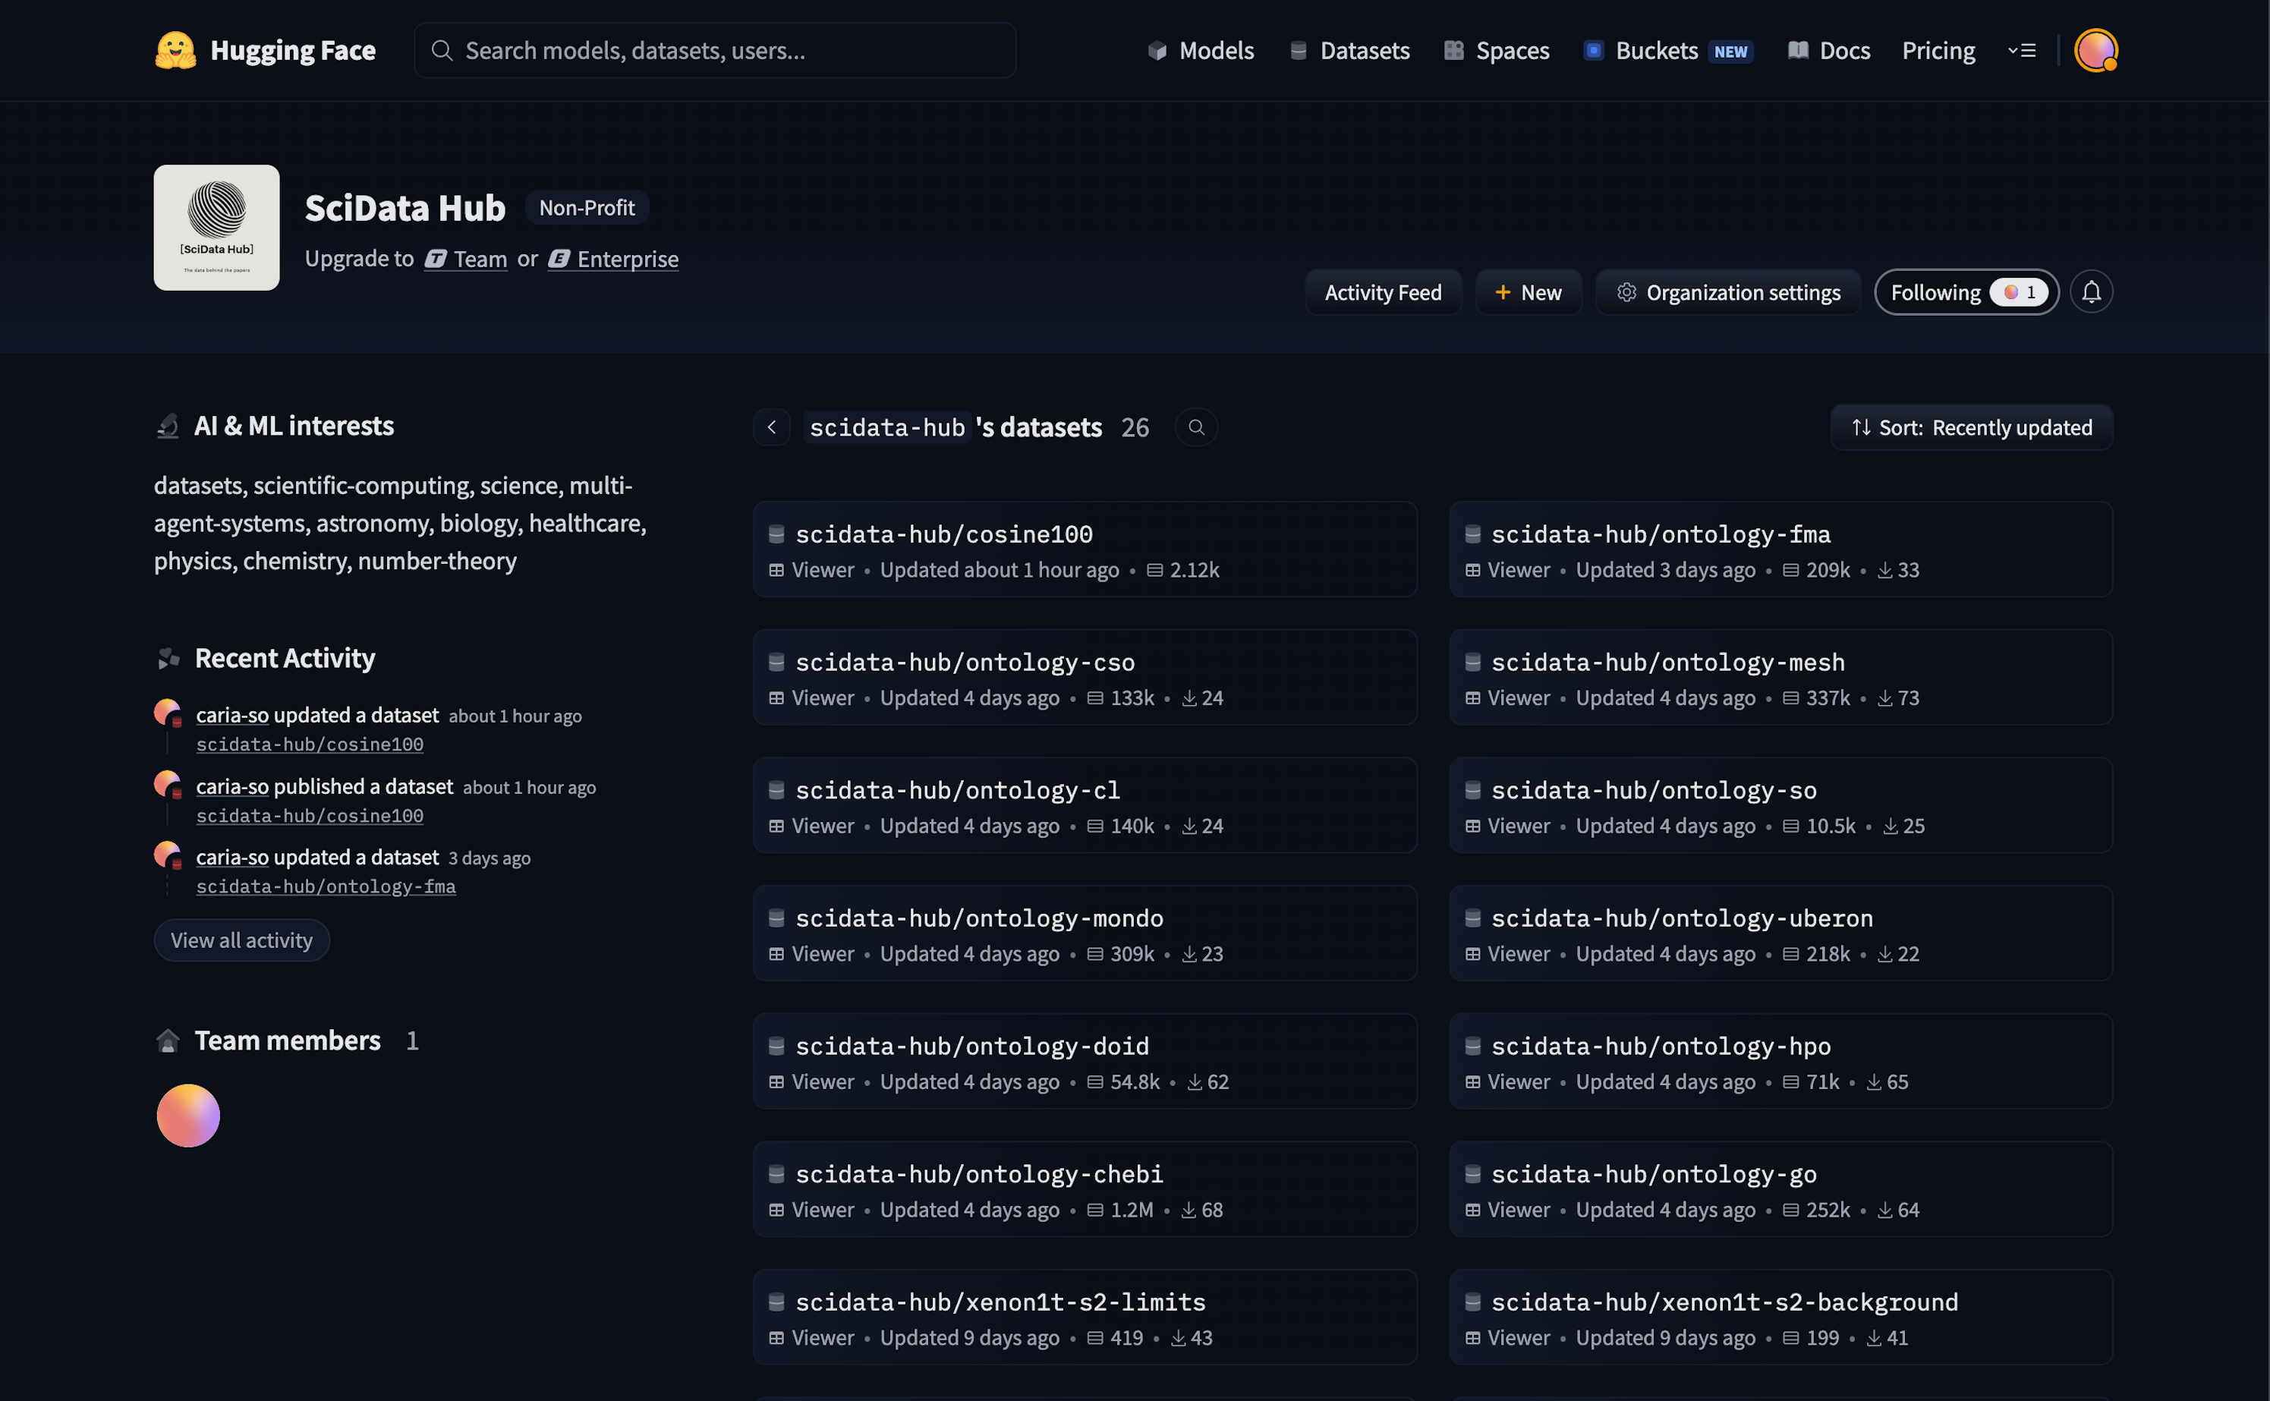Search within scidata-hub's datasets magnifier icon
This screenshot has width=2270, height=1401.
[x=1196, y=427]
